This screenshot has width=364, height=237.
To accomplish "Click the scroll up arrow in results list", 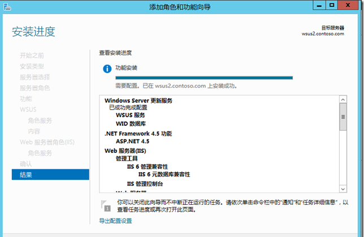I will click(x=343, y=100).
